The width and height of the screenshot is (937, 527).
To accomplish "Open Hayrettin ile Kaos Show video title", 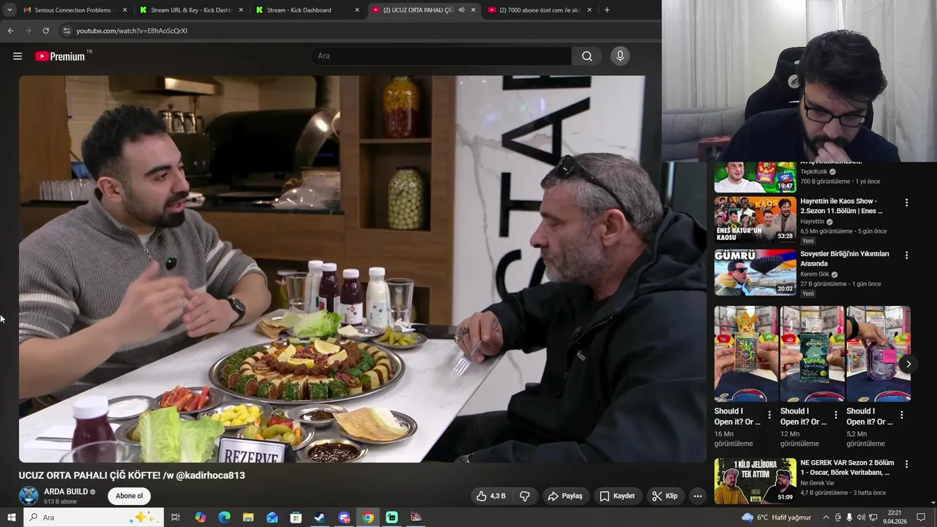I will coord(841,206).
